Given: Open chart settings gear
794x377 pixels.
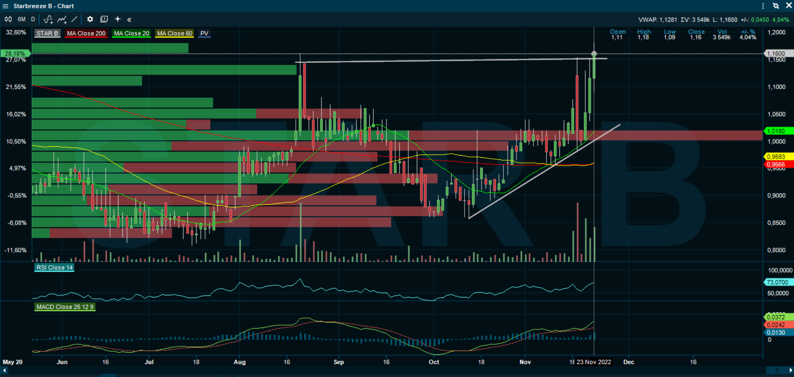Looking at the screenshot, I should point(90,19).
